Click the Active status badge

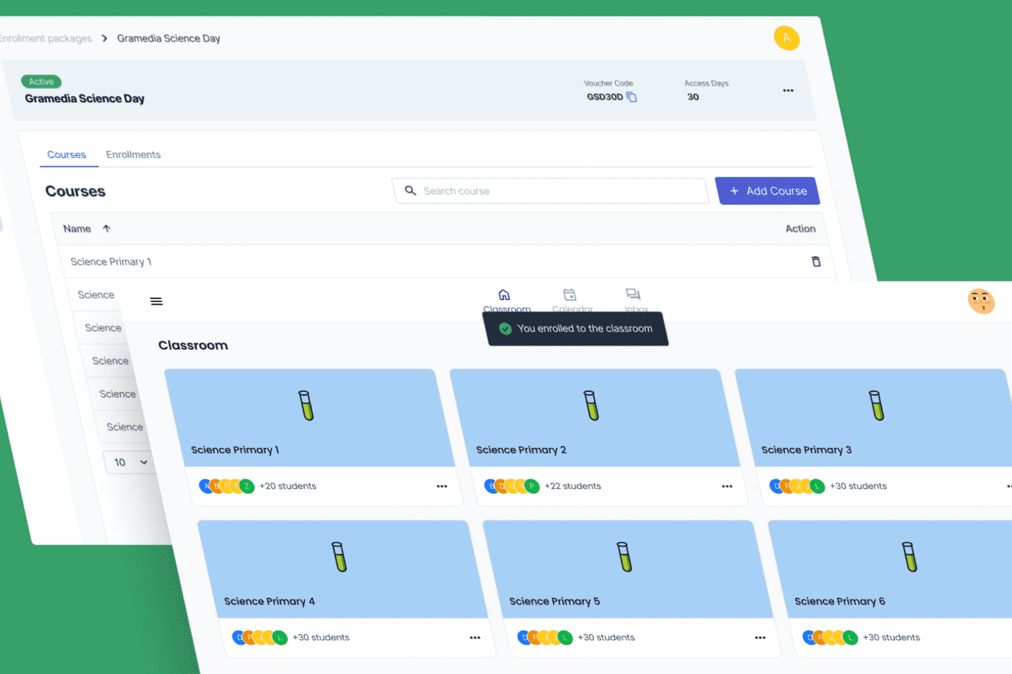41,82
